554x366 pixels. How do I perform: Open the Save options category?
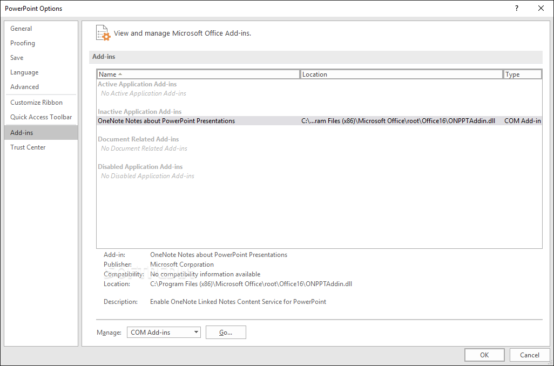(41, 58)
